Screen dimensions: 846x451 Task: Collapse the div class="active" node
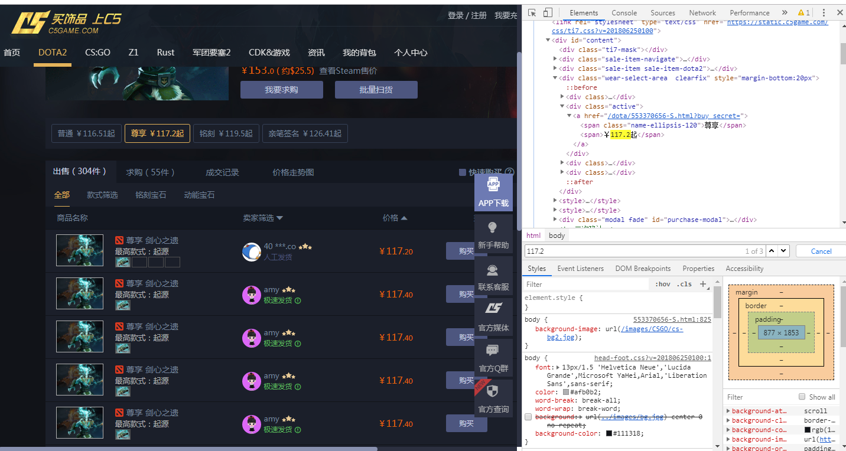coord(562,106)
